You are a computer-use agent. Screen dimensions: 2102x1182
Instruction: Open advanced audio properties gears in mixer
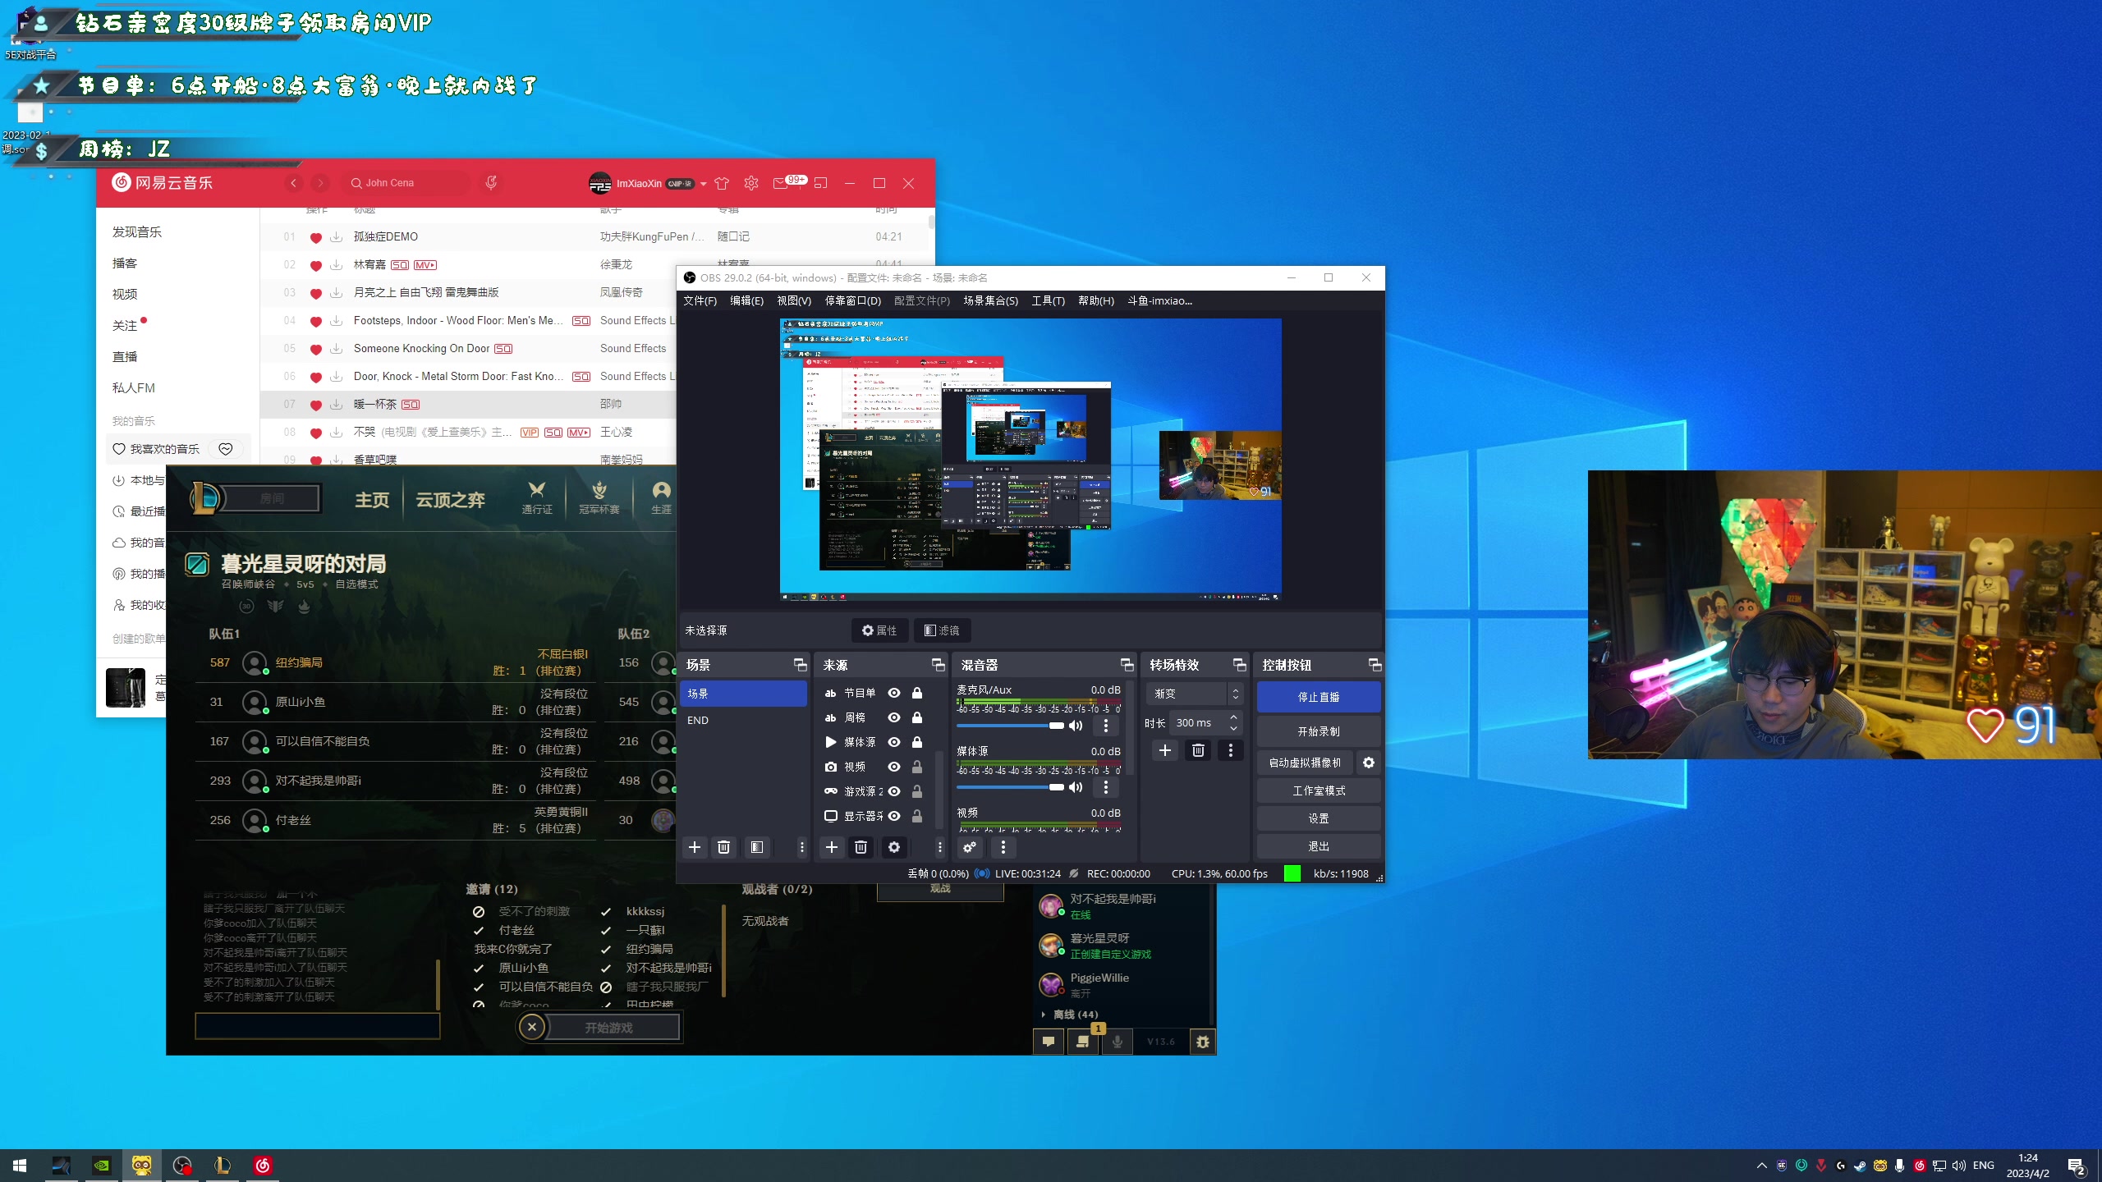coord(970,847)
